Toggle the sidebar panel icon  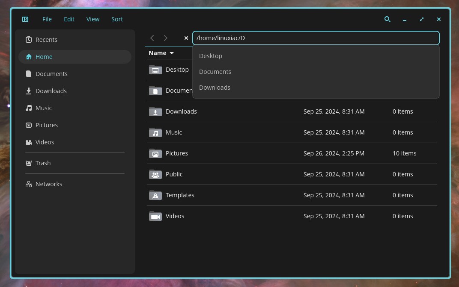coord(25,19)
